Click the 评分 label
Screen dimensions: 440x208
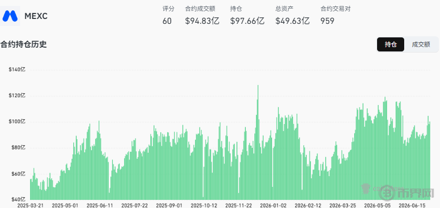168,9
